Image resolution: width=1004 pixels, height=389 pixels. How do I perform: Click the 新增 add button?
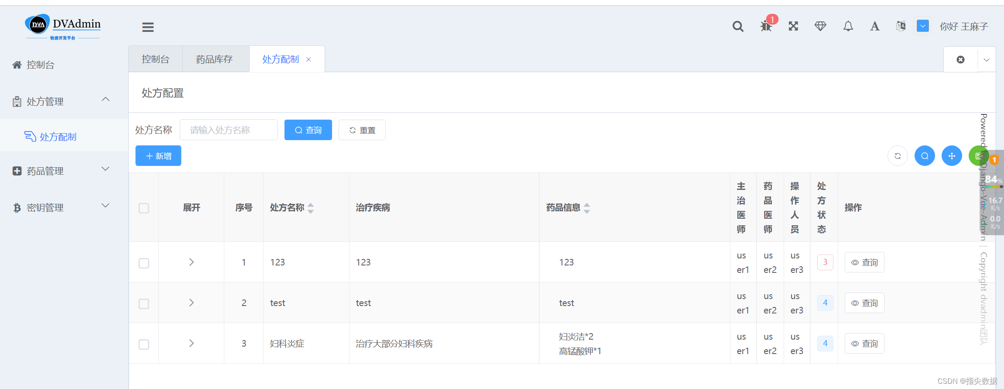coord(158,156)
